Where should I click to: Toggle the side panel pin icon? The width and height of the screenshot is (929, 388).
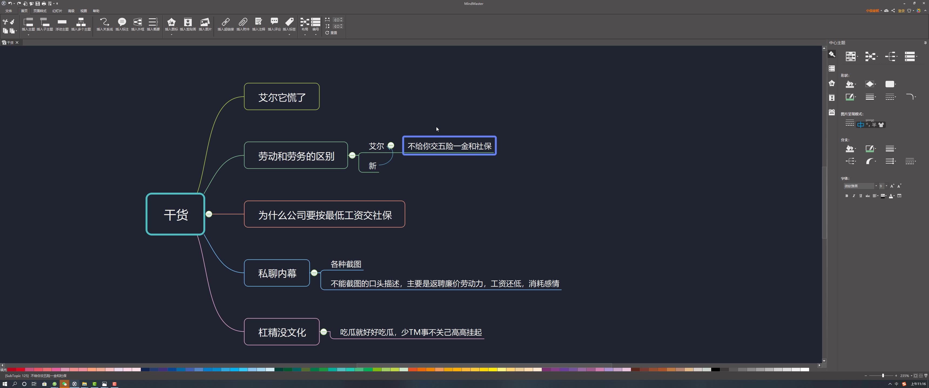[925, 43]
